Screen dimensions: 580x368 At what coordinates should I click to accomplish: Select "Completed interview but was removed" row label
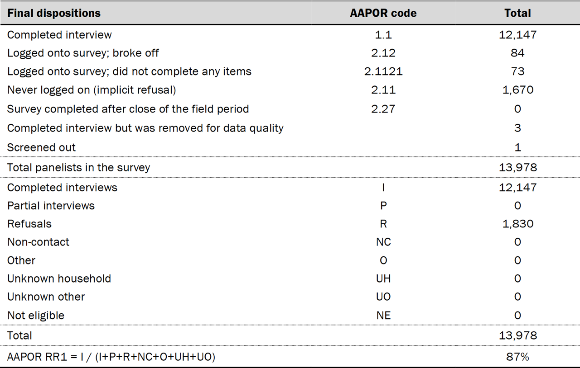point(145,128)
